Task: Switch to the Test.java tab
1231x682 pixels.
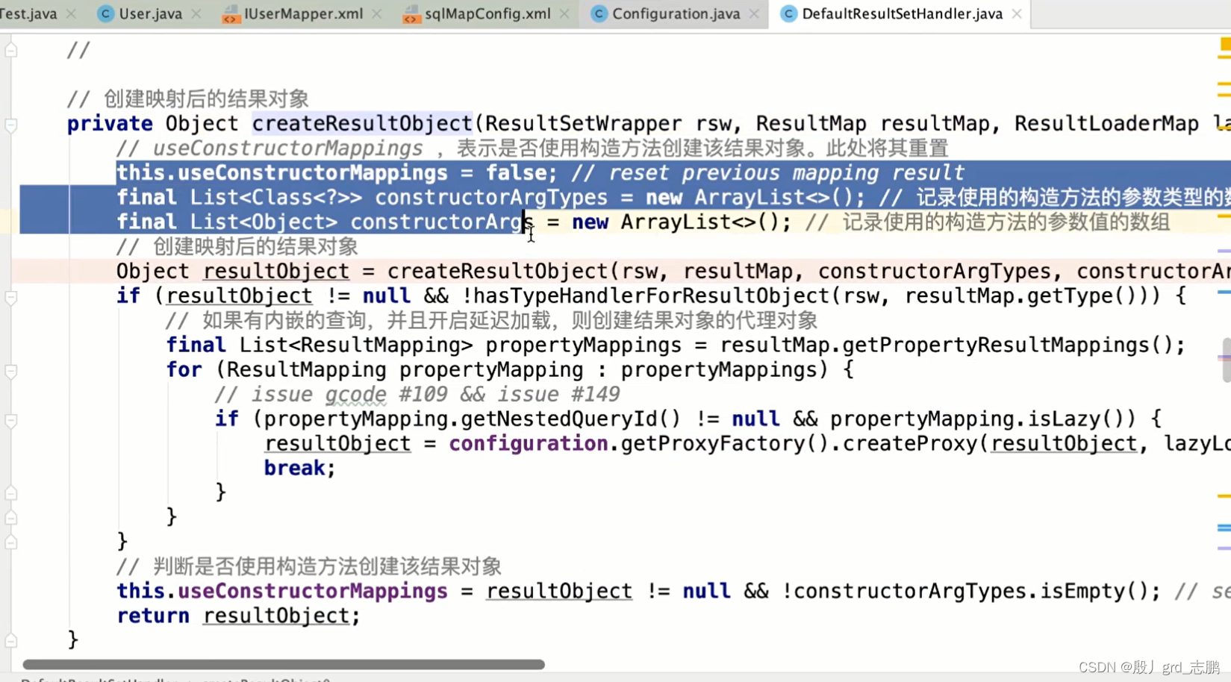Action: (x=28, y=13)
